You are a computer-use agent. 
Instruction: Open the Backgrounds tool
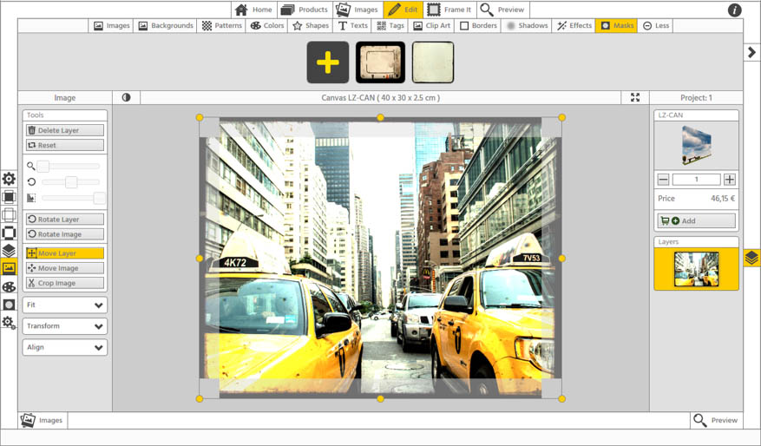[166, 26]
